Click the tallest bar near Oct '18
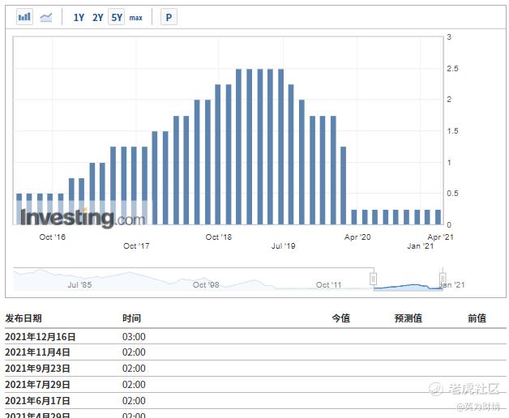Image resolution: width=509 pixels, height=418 pixels. click(239, 146)
